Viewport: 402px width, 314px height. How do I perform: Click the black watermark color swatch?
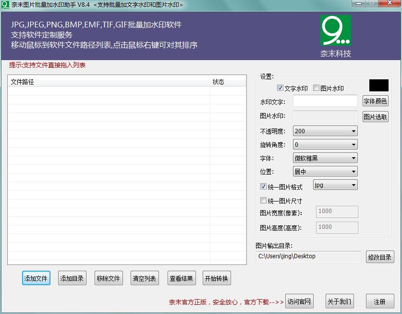coord(378,85)
